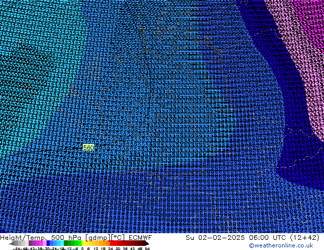Pick the orange swatch in temperature legend
The image size is (324, 250).
pyautogui.click(x=102, y=243)
